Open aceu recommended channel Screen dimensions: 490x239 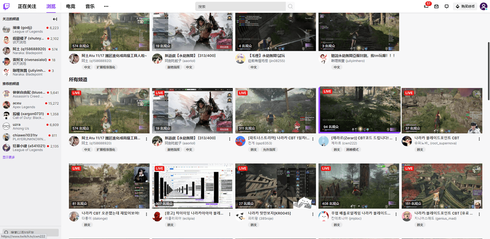pos(31,105)
